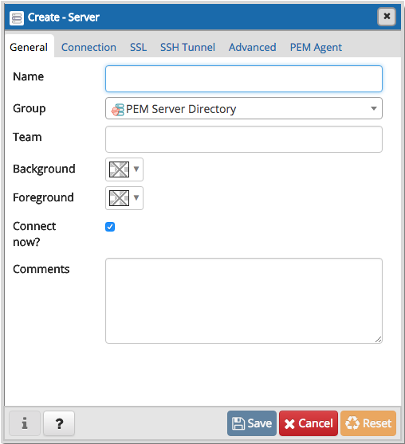405x444 pixels.
Task: Open the SSH Tunnel tab
Action: 187,47
